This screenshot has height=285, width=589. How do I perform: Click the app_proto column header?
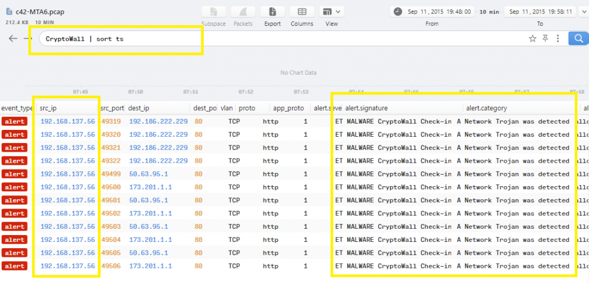[288, 108]
